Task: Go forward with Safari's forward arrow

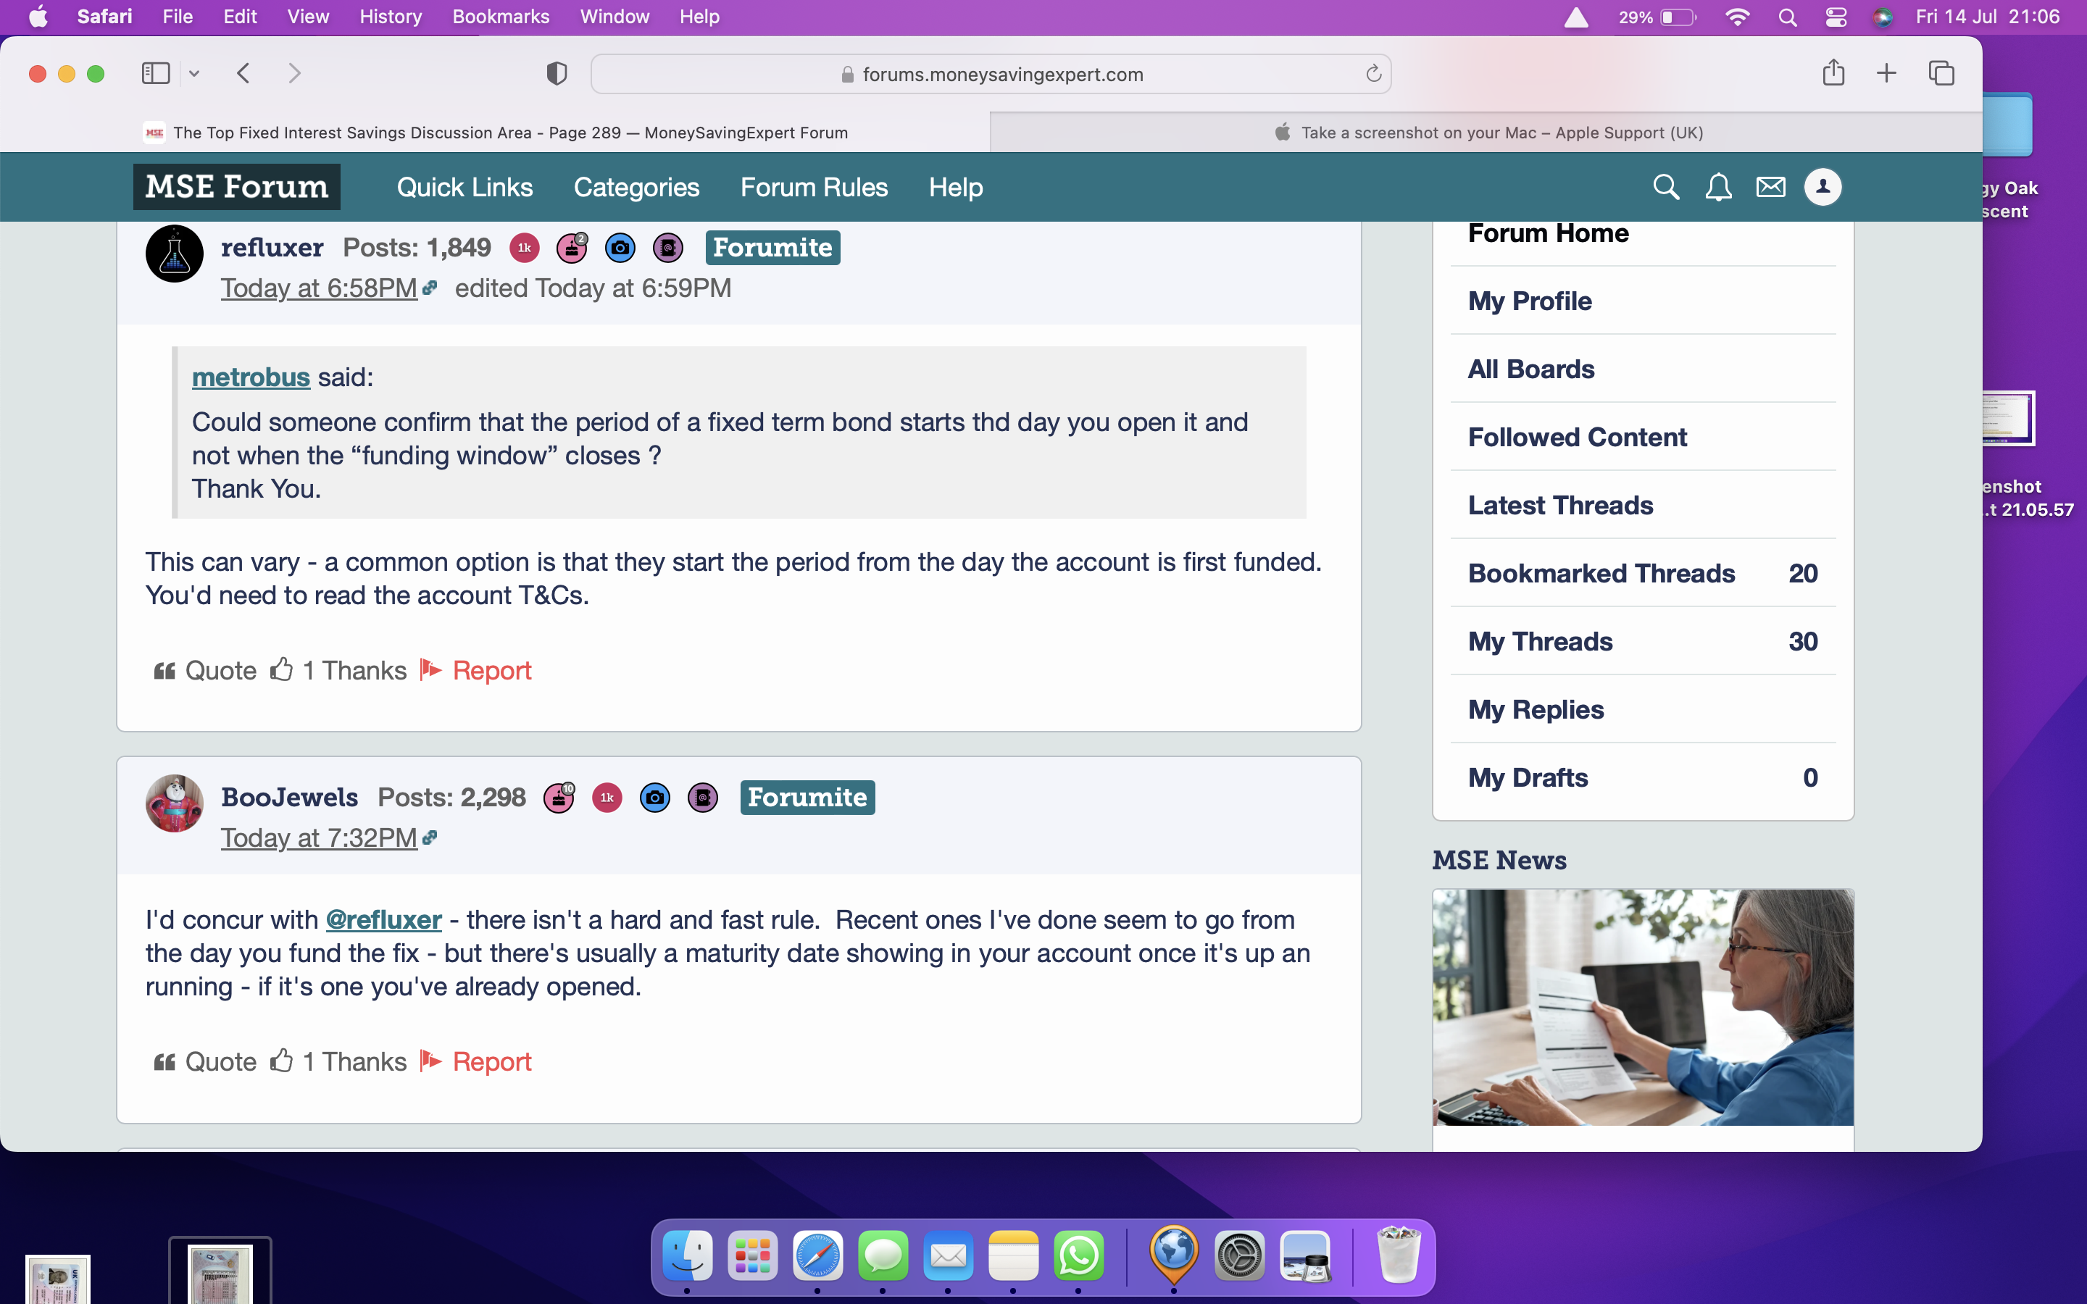Action: [294, 73]
